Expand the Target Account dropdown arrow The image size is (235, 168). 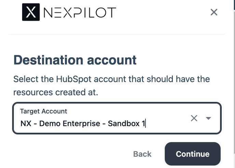(x=208, y=118)
